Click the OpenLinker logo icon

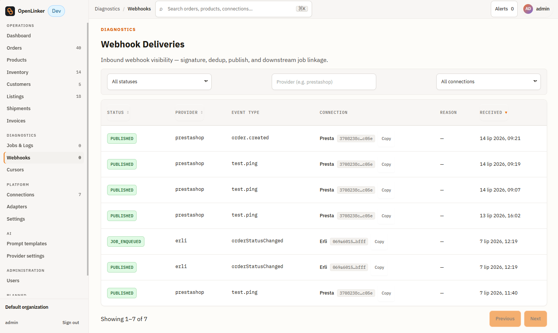10,11
